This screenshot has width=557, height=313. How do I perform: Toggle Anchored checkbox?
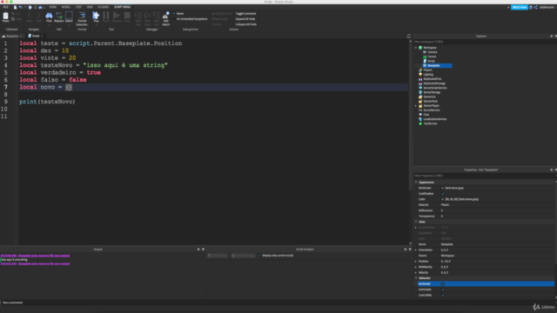[x=443, y=284]
